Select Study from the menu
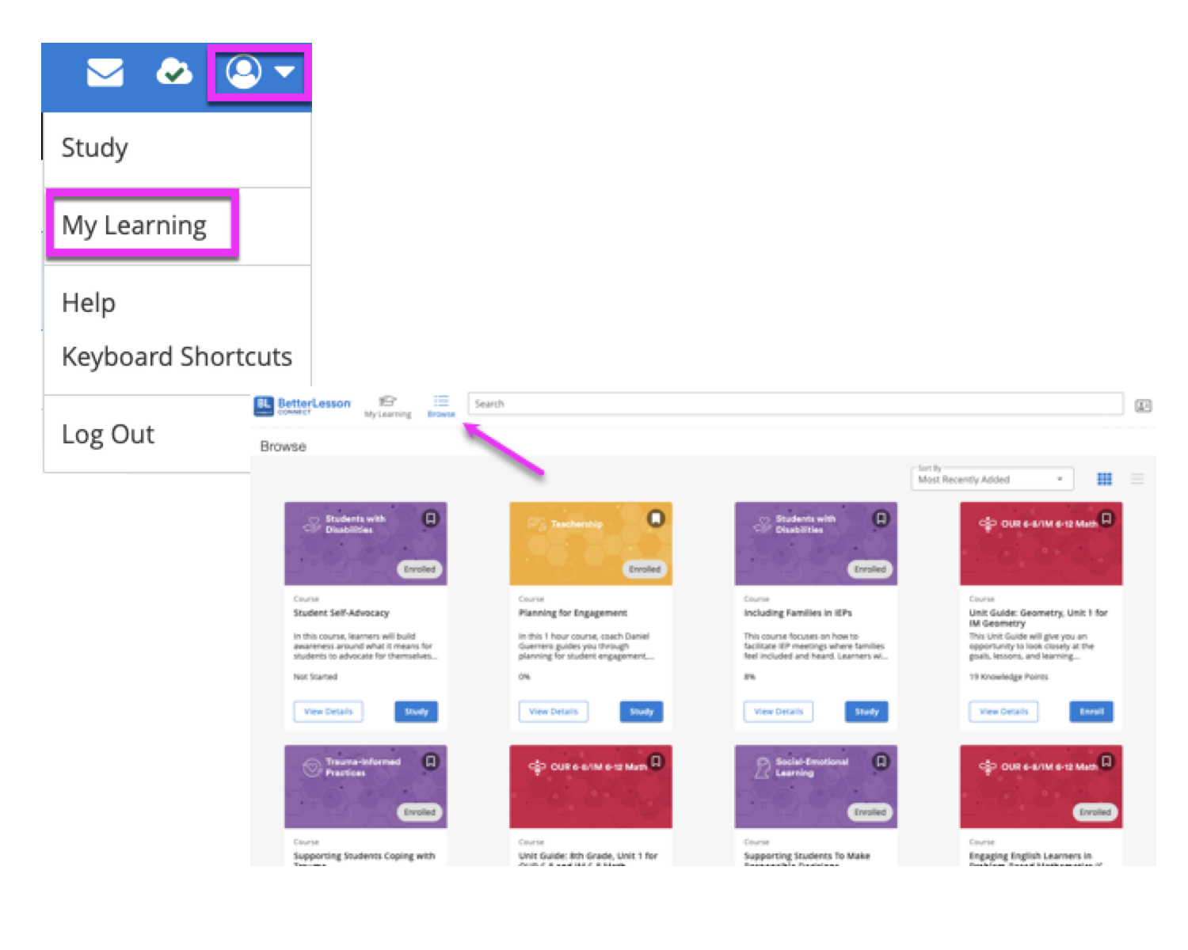 point(95,148)
